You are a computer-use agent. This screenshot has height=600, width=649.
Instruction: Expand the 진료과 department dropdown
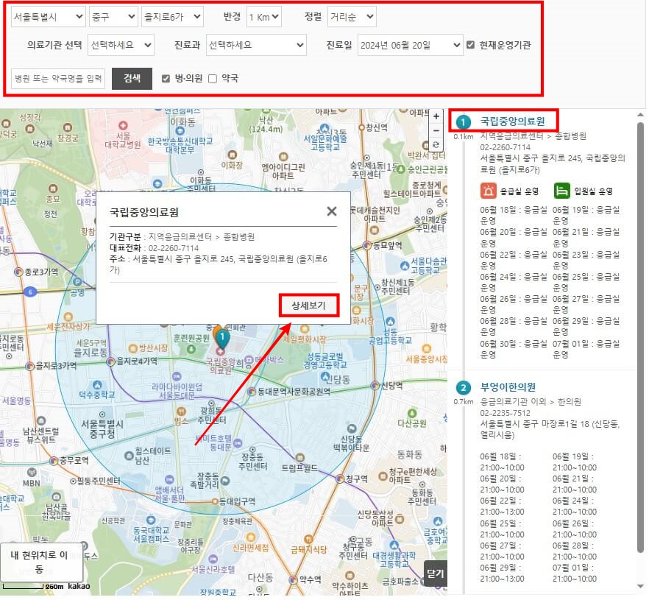(x=256, y=45)
